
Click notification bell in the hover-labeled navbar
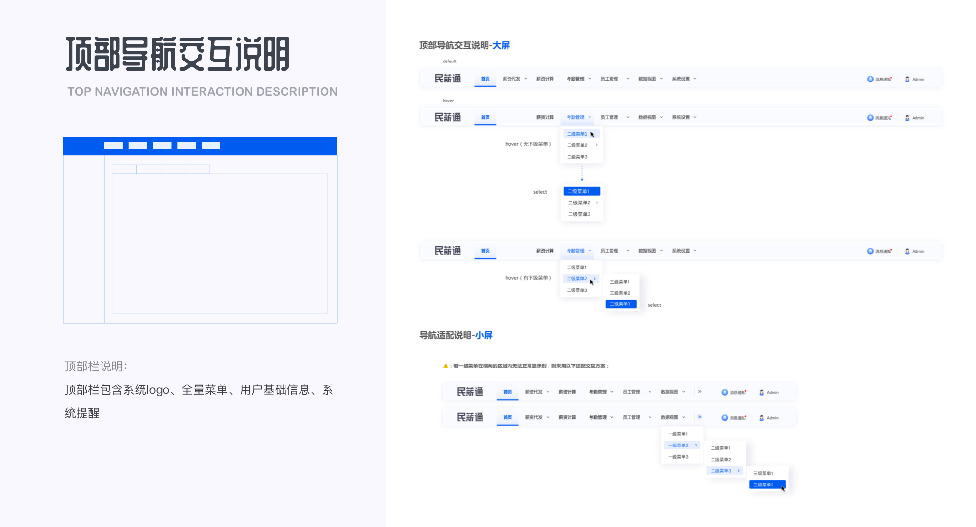point(870,118)
